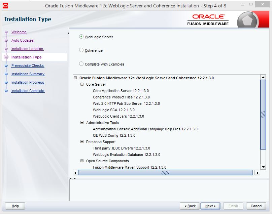Viewport: 272px width, 215px height.
Task: Collapse the Database Support node
Action: click(x=82, y=142)
